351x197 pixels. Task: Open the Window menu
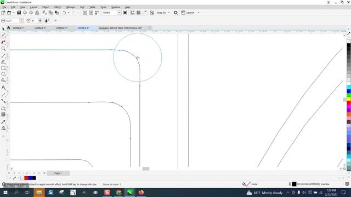[116, 7]
